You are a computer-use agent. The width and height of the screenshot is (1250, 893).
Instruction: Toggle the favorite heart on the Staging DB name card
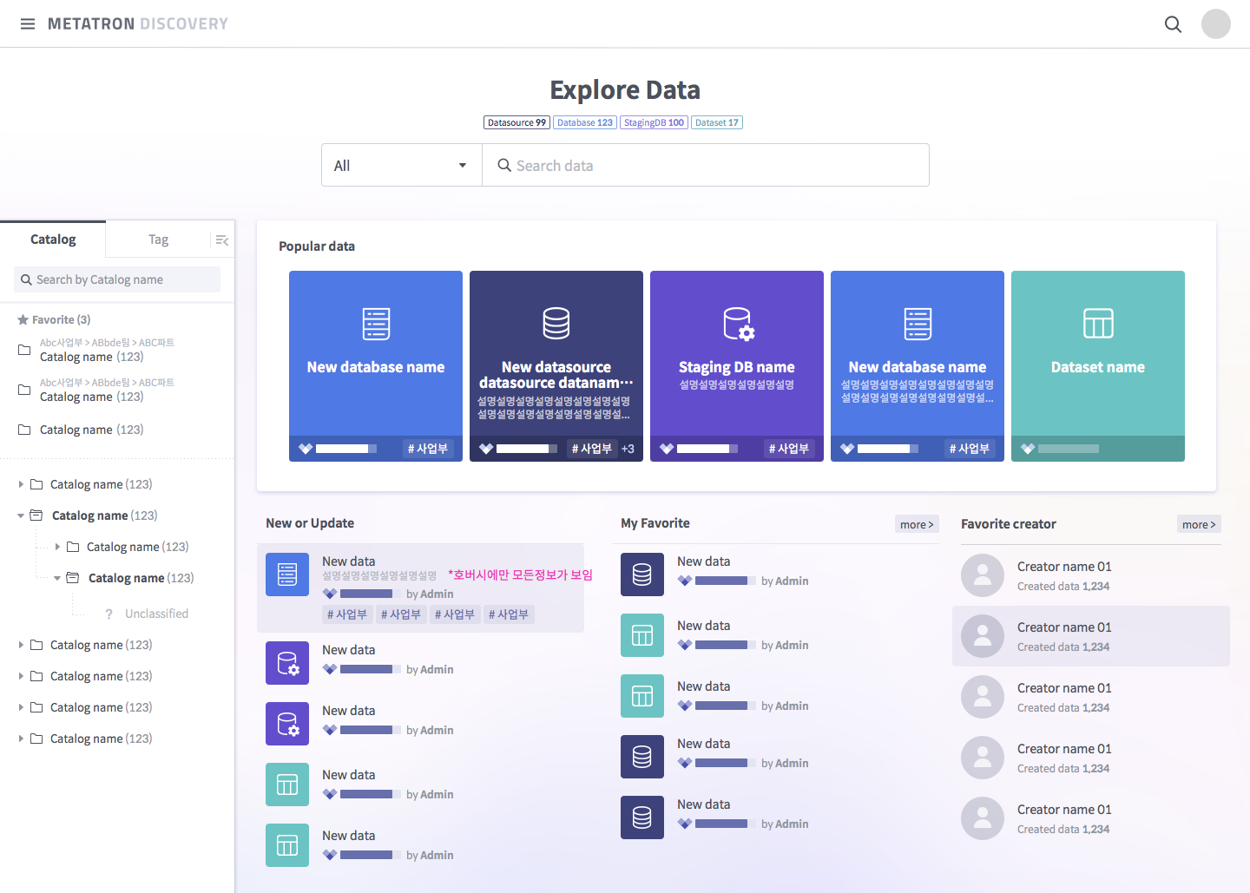click(666, 448)
